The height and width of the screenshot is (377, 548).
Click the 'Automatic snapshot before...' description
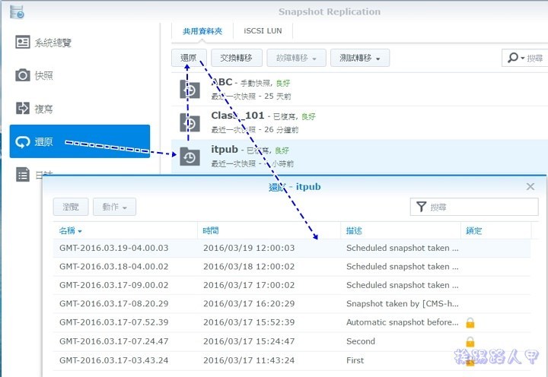[x=403, y=322]
